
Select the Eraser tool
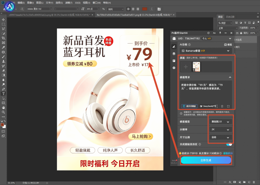tap(3, 70)
